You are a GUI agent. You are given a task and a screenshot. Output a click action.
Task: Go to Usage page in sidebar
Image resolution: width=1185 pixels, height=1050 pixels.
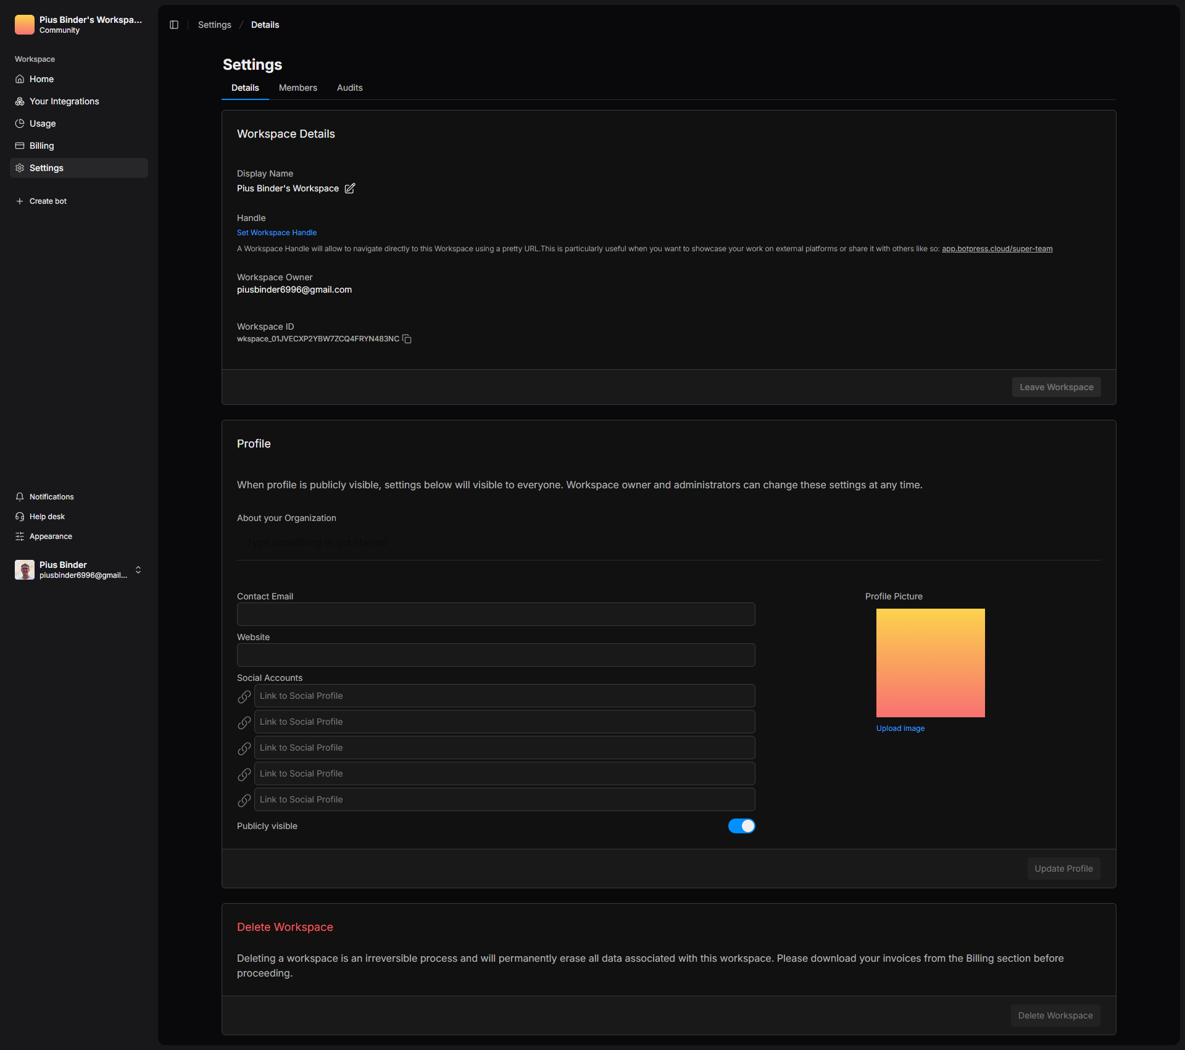(x=43, y=123)
